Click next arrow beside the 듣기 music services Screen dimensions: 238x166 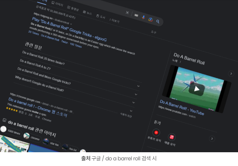click(212, 138)
